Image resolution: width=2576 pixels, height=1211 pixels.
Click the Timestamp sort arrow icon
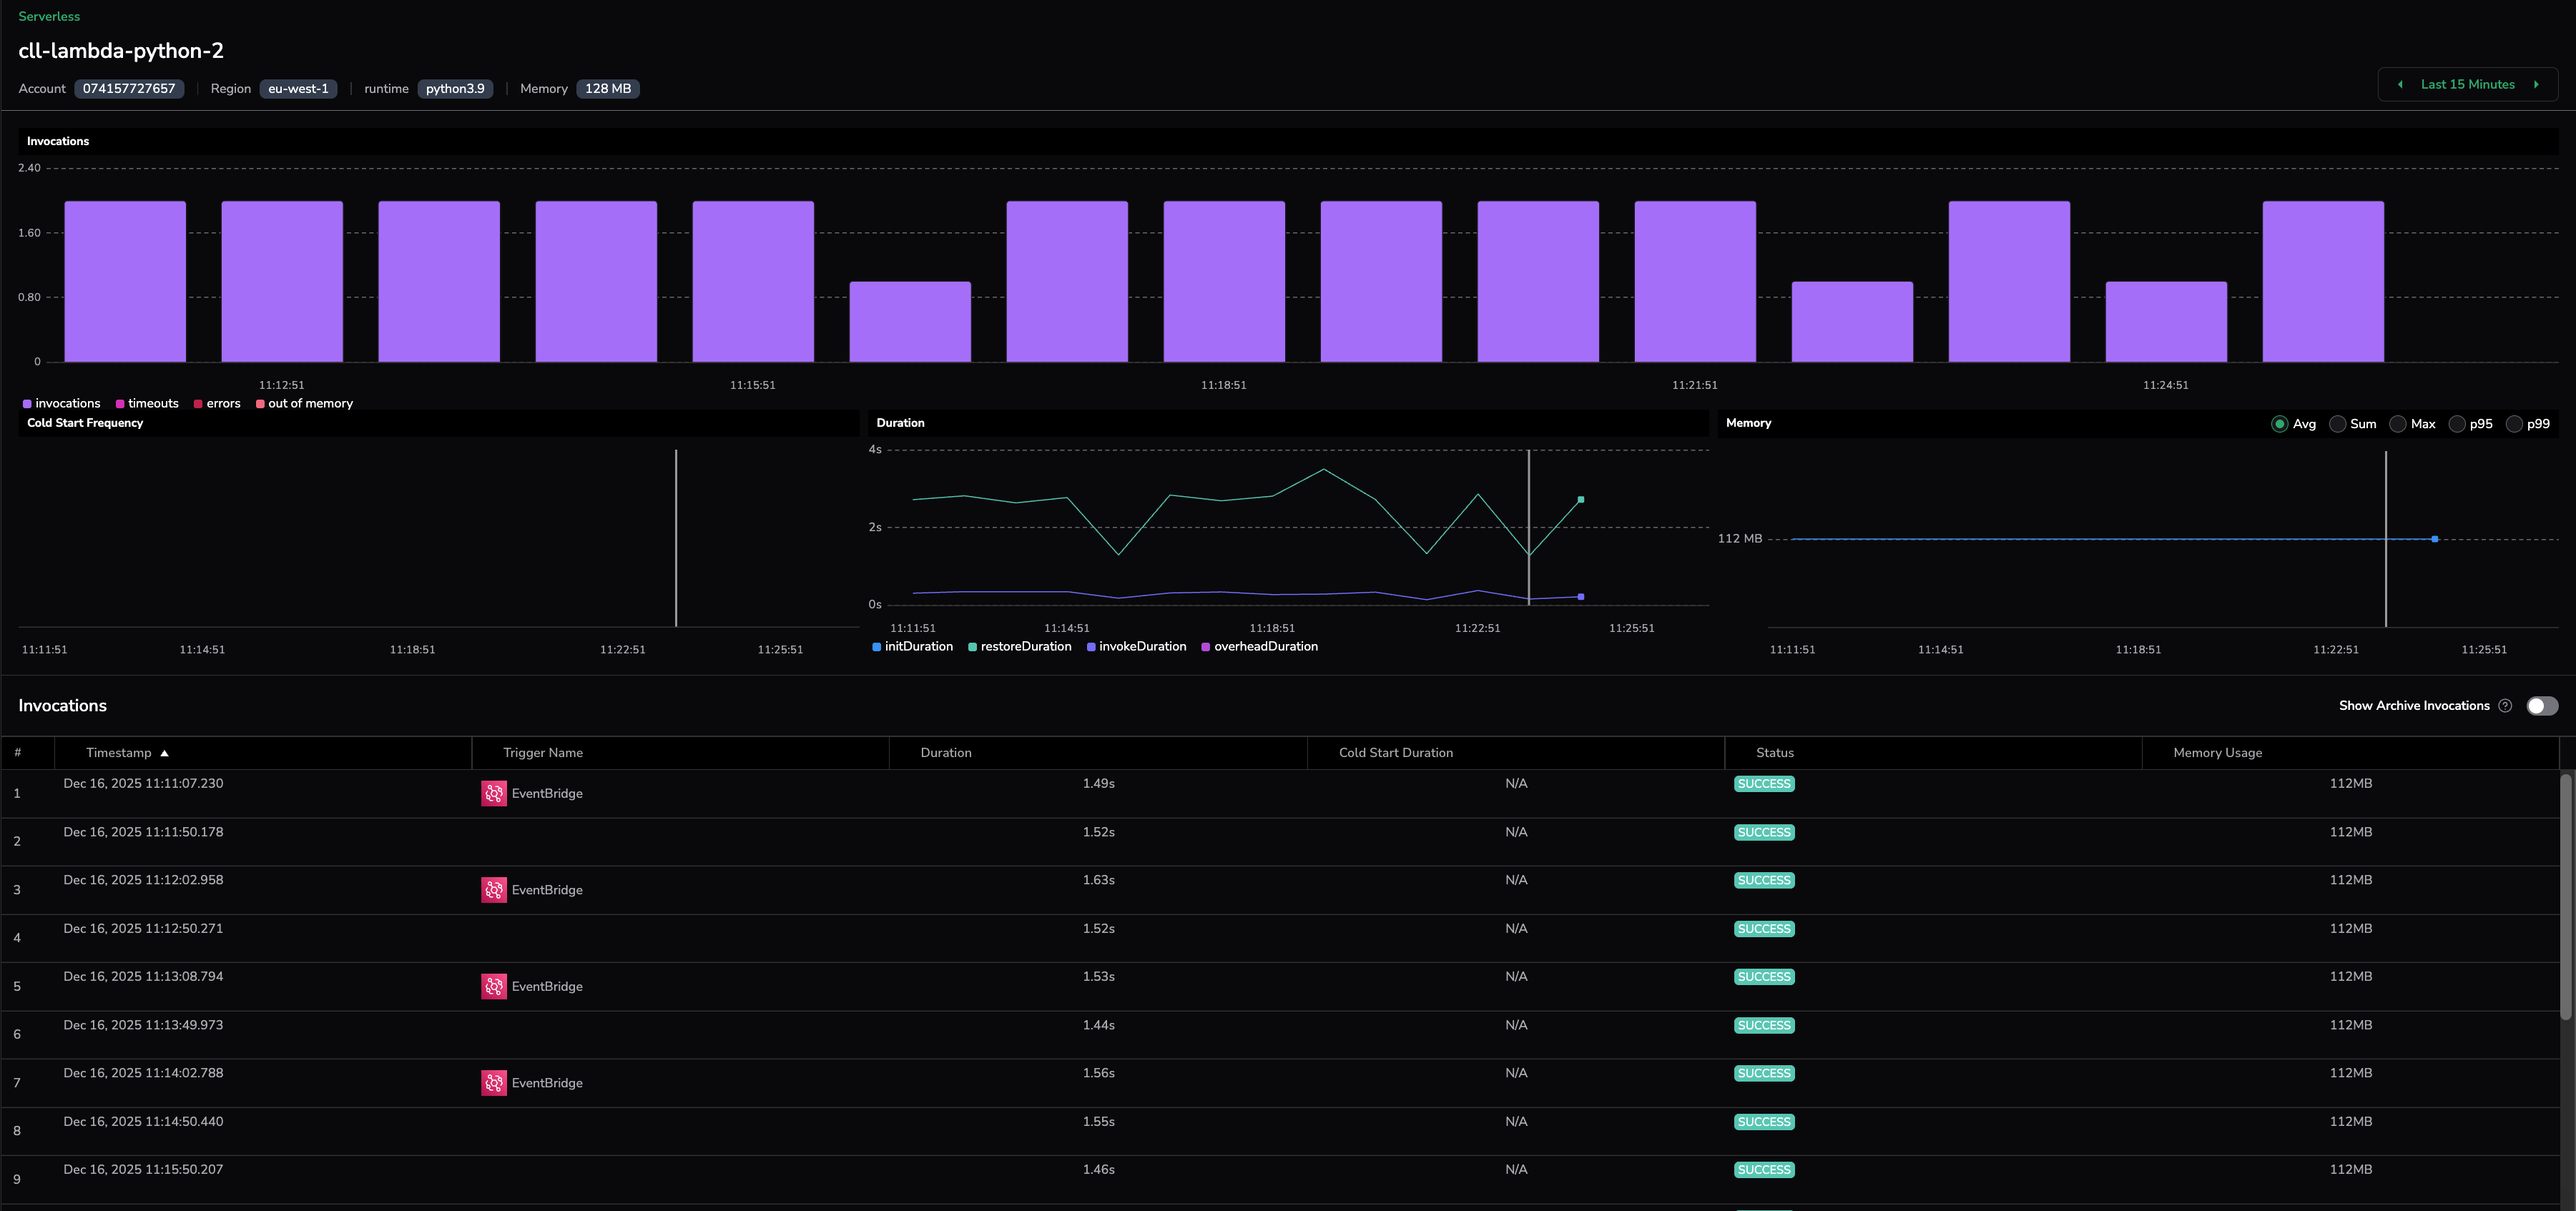(x=165, y=754)
